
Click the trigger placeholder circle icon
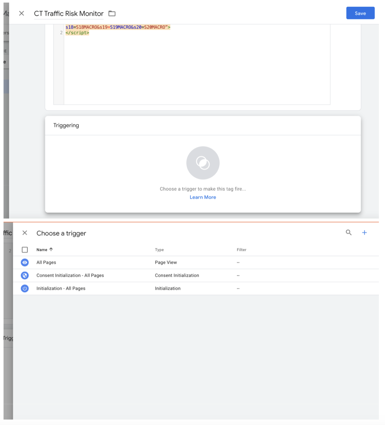tap(203, 163)
